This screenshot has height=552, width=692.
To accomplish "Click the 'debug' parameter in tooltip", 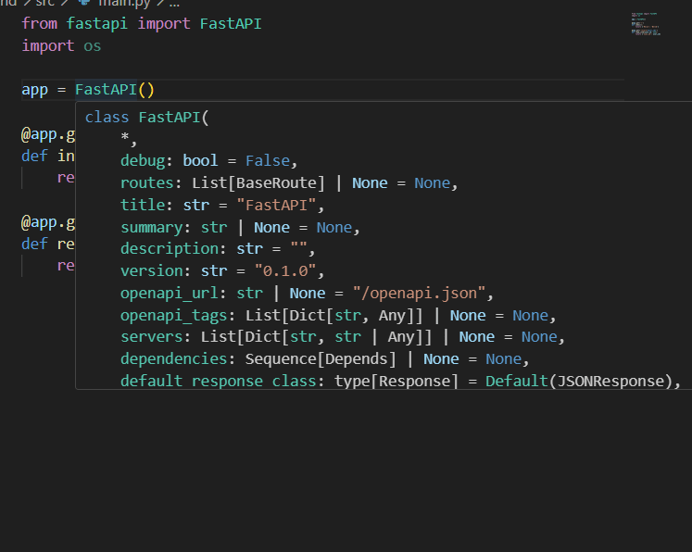I will [x=143, y=160].
